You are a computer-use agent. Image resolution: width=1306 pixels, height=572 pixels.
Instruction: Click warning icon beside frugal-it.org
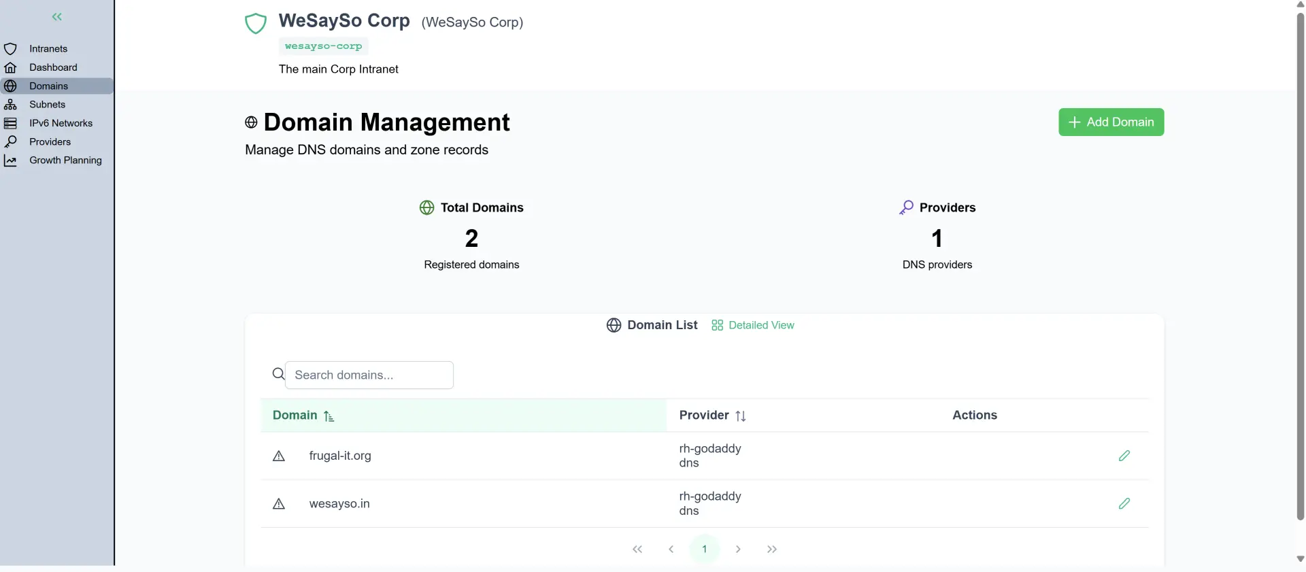(279, 456)
